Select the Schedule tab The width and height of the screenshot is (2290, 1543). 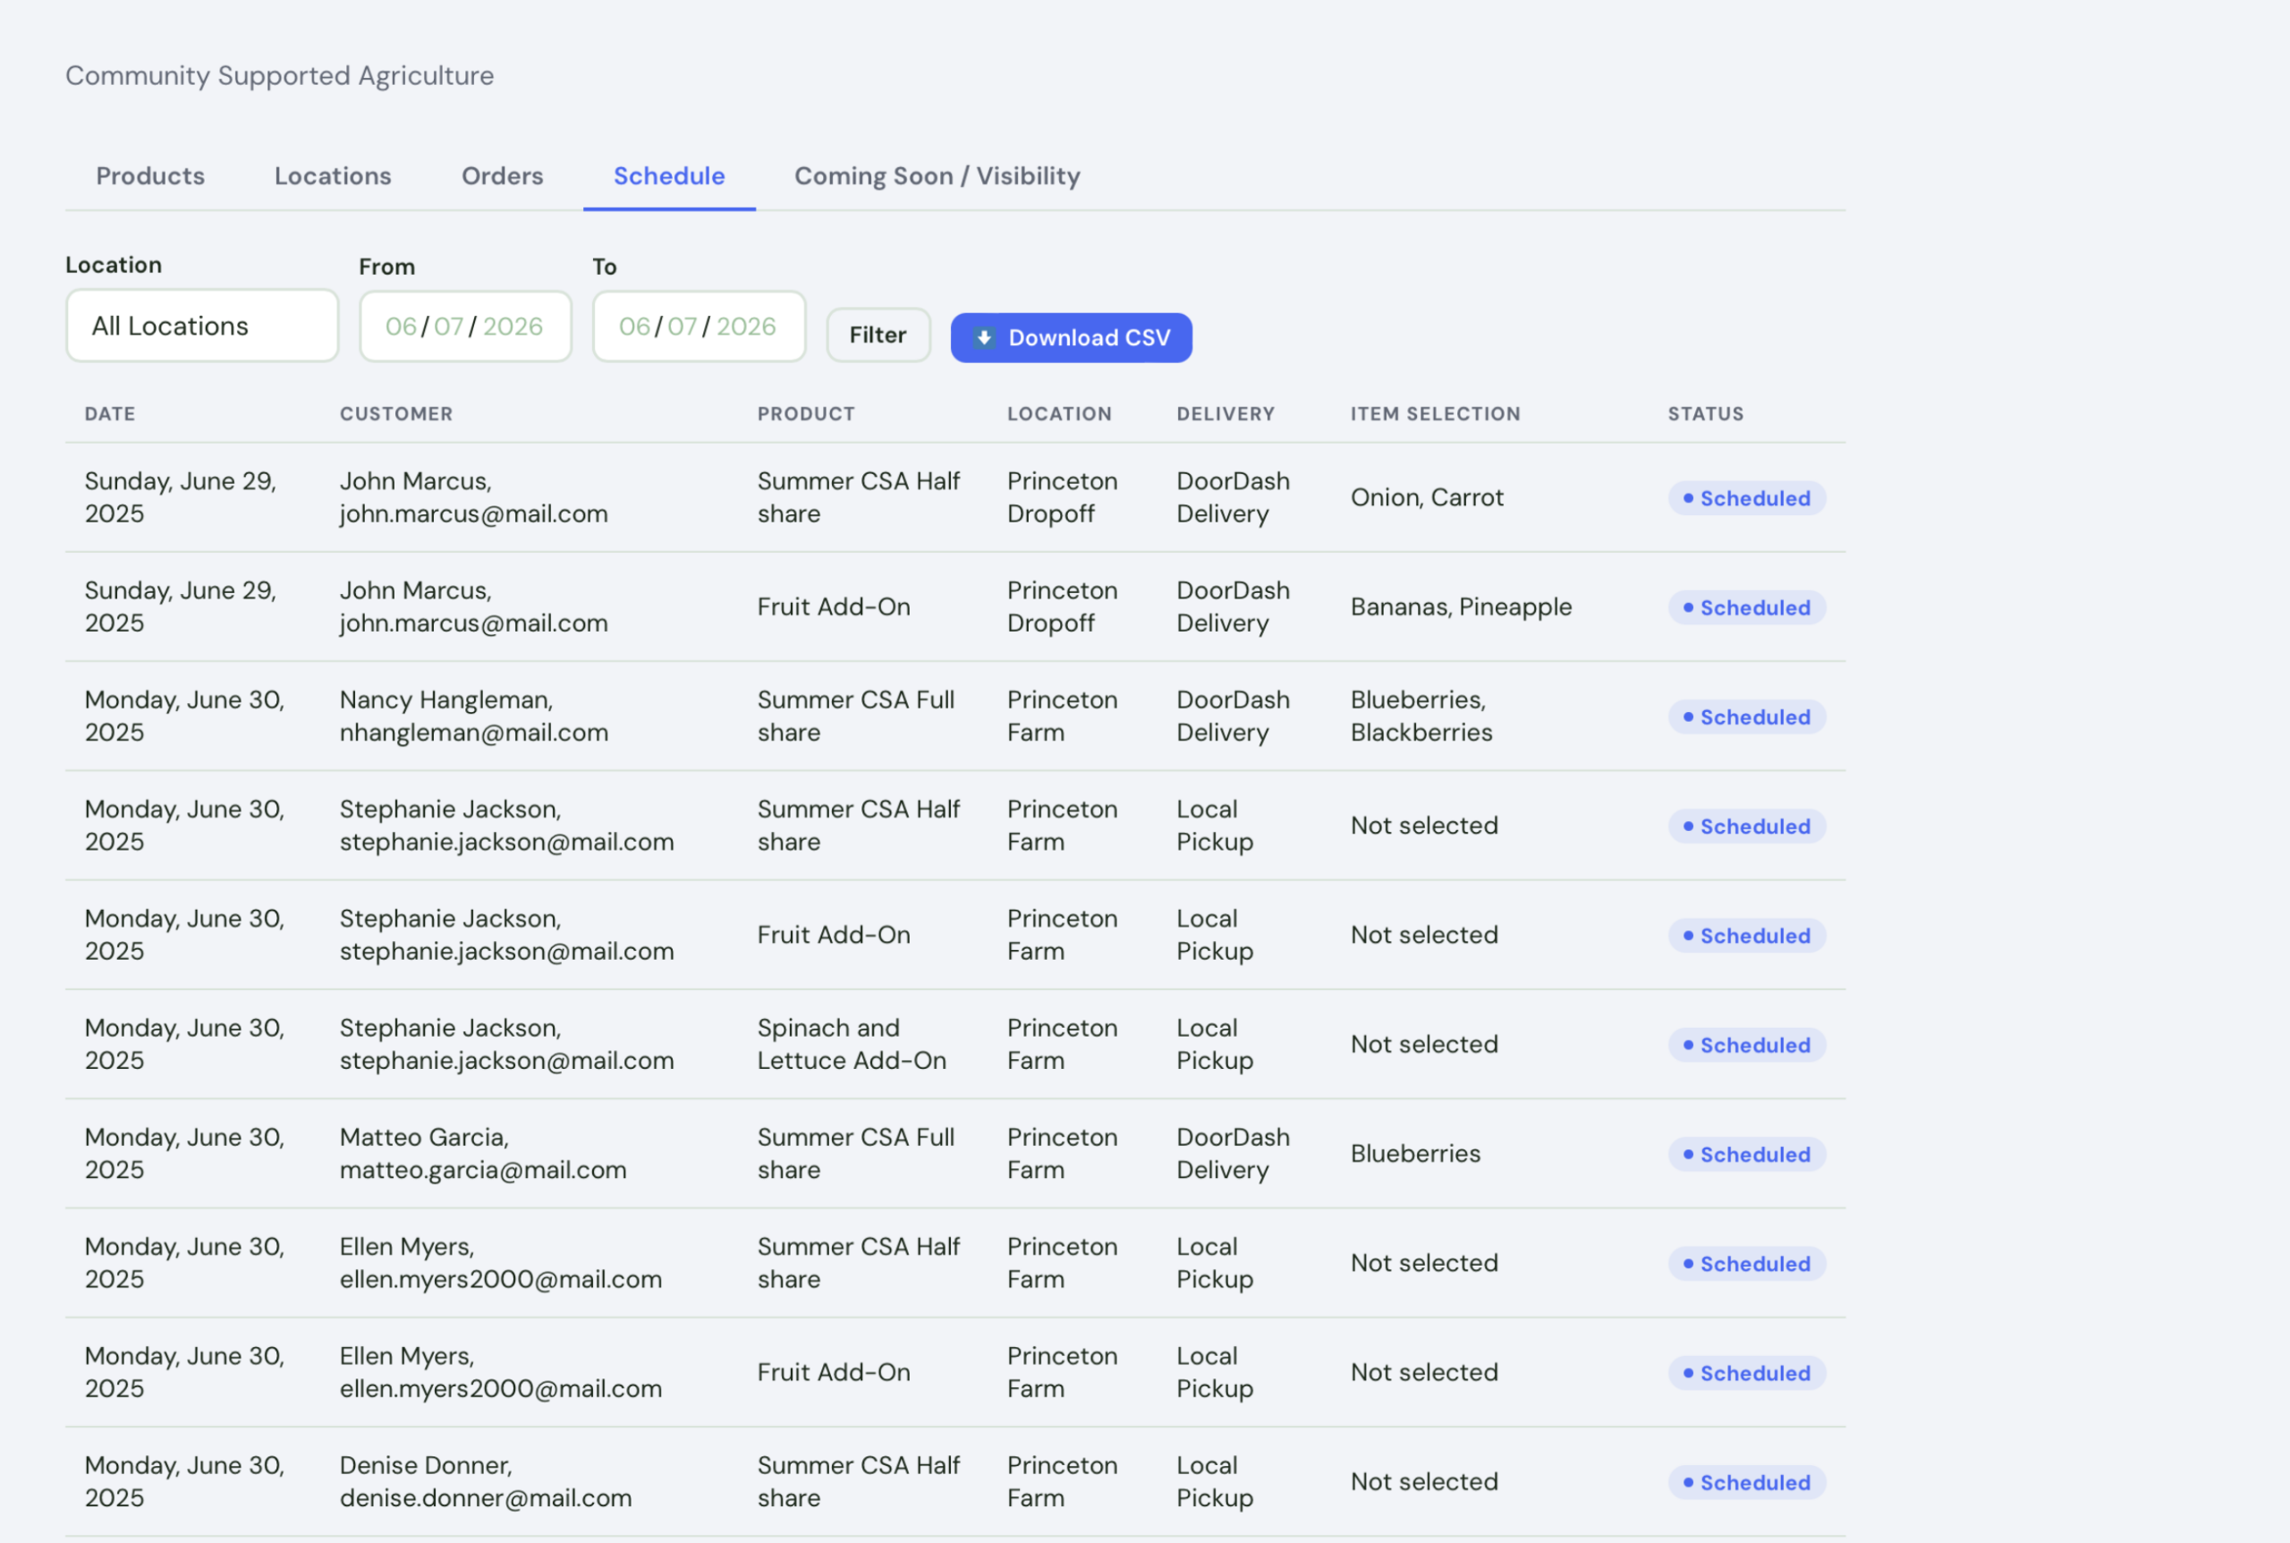pos(669,176)
